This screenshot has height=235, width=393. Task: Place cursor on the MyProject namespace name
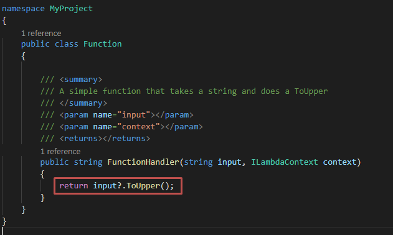(x=71, y=9)
